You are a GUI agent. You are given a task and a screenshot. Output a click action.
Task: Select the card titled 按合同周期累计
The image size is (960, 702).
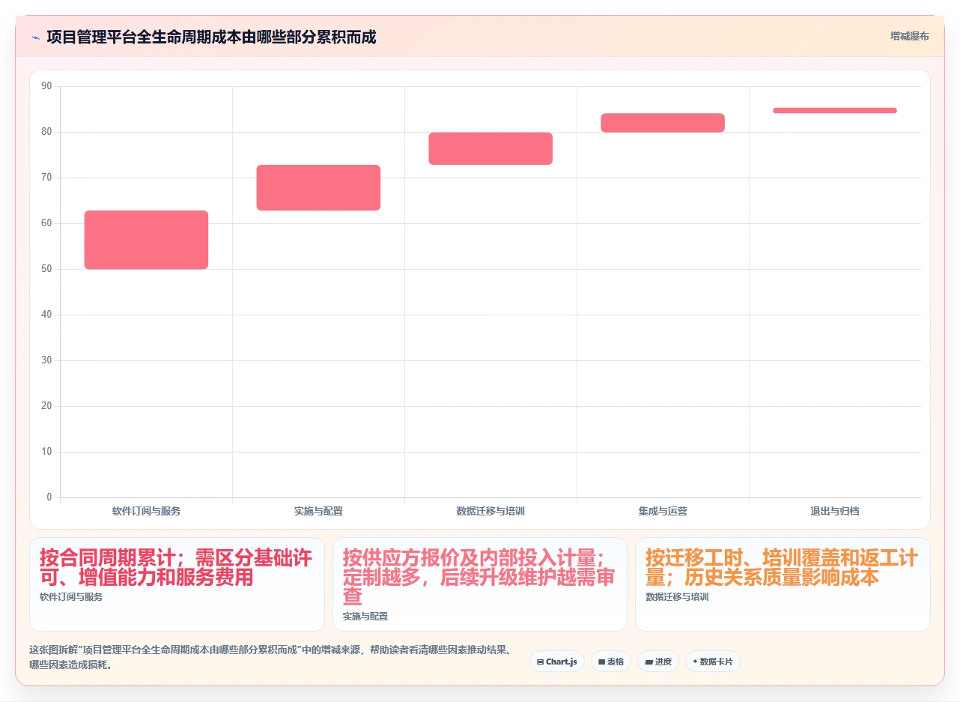pos(177,584)
